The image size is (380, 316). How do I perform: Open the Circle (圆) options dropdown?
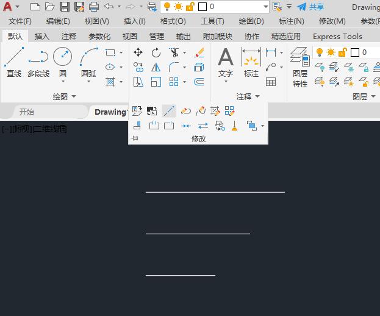click(63, 82)
